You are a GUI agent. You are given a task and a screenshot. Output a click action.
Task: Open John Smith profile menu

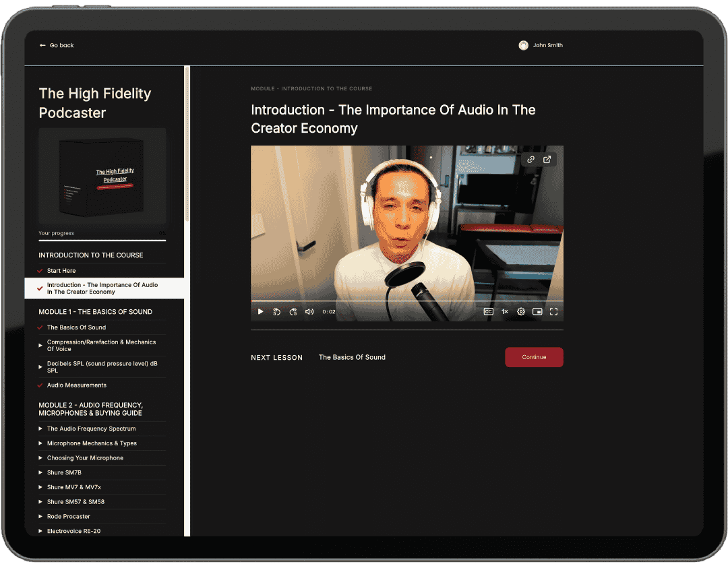541,45
